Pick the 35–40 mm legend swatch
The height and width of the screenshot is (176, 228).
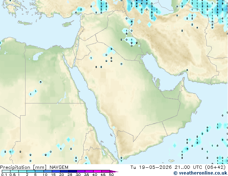(89, 171)
